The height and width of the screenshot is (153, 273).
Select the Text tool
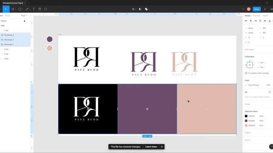pyautogui.click(x=34, y=9)
